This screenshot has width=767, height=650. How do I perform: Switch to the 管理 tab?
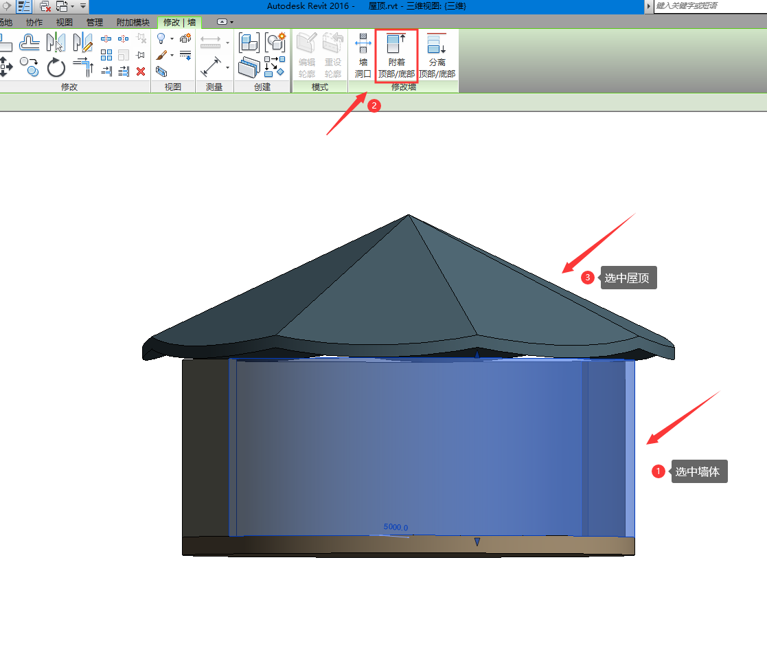click(94, 23)
